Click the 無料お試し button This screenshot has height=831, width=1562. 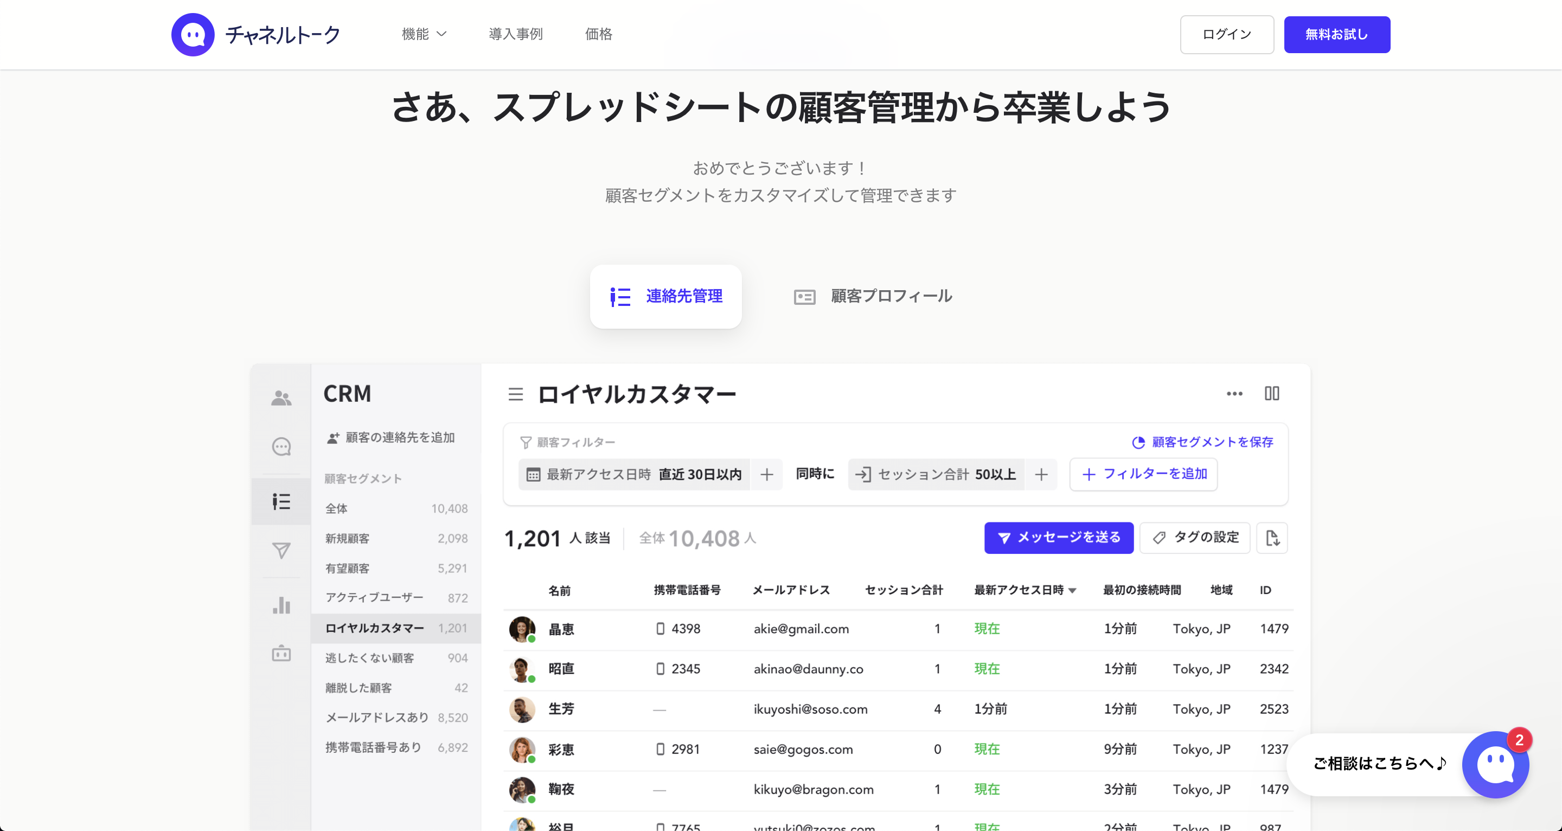[x=1336, y=35]
